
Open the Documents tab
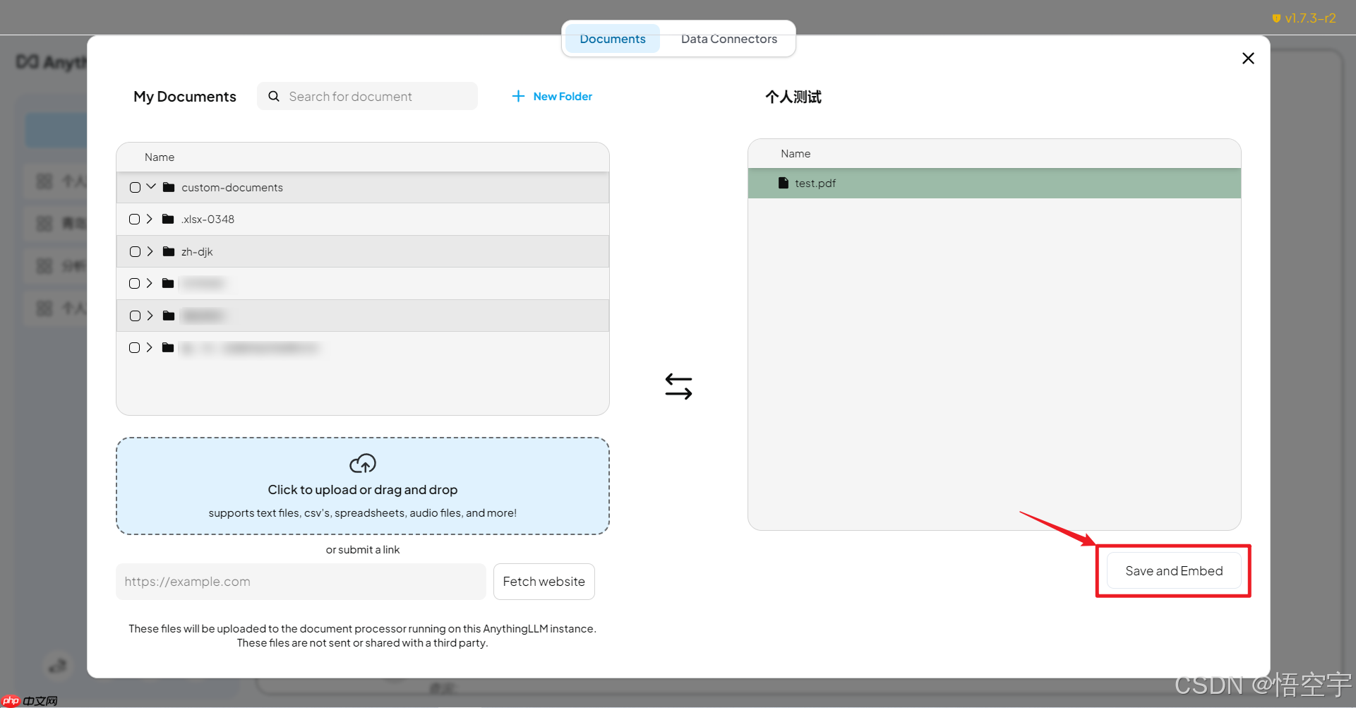pos(612,39)
